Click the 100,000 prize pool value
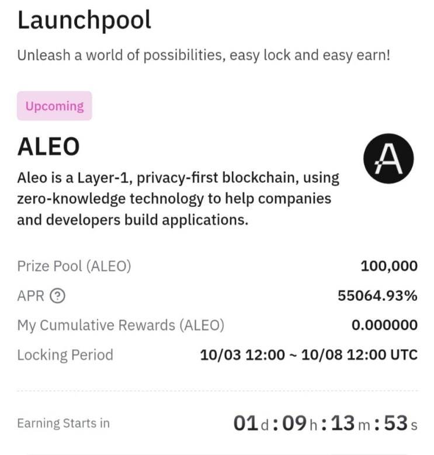The image size is (434, 455). click(389, 266)
